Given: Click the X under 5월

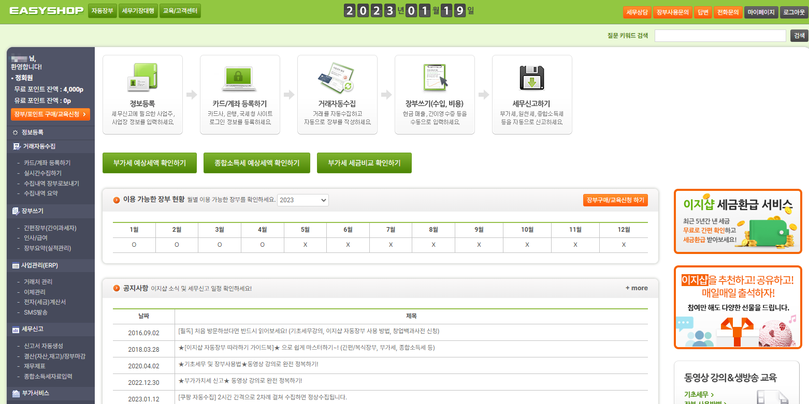Looking at the screenshot, I should 305,245.
